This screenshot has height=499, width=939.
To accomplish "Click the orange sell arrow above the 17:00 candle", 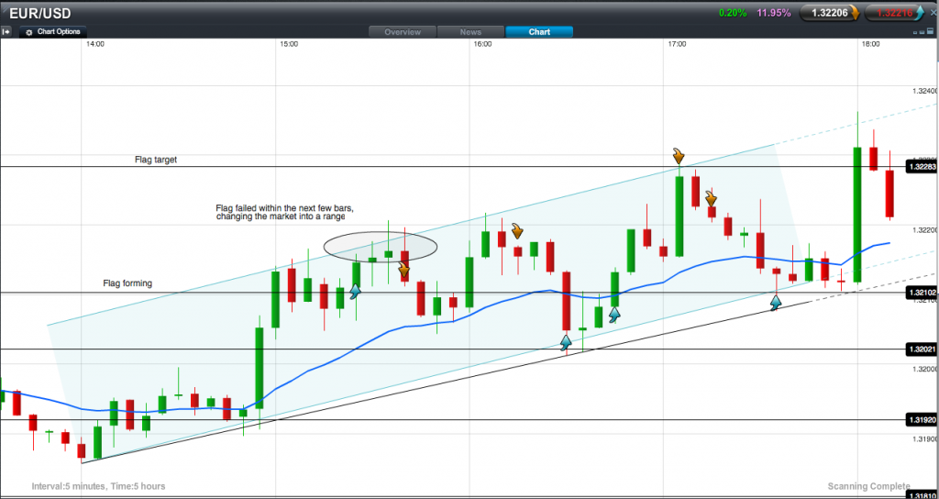I will click(679, 155).
